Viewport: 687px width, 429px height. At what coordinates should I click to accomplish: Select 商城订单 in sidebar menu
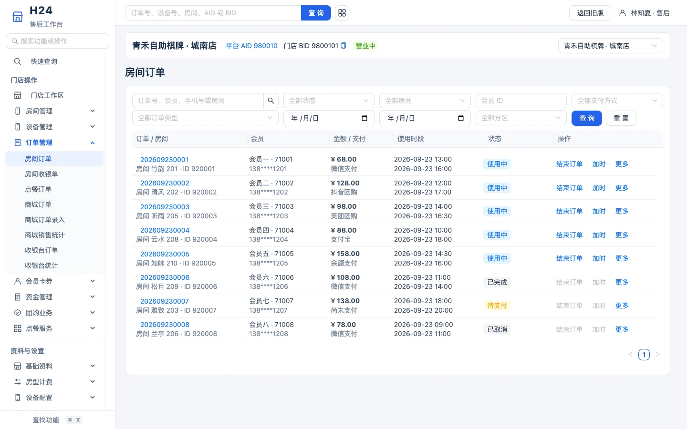point(54,204)
